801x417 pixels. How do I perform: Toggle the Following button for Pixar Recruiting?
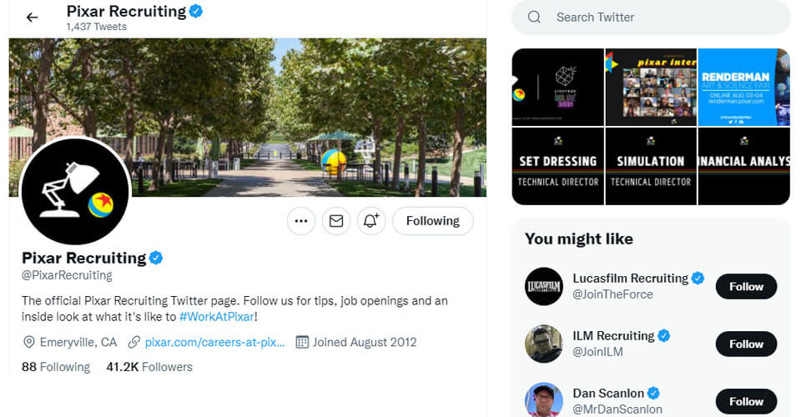[432, 221]
